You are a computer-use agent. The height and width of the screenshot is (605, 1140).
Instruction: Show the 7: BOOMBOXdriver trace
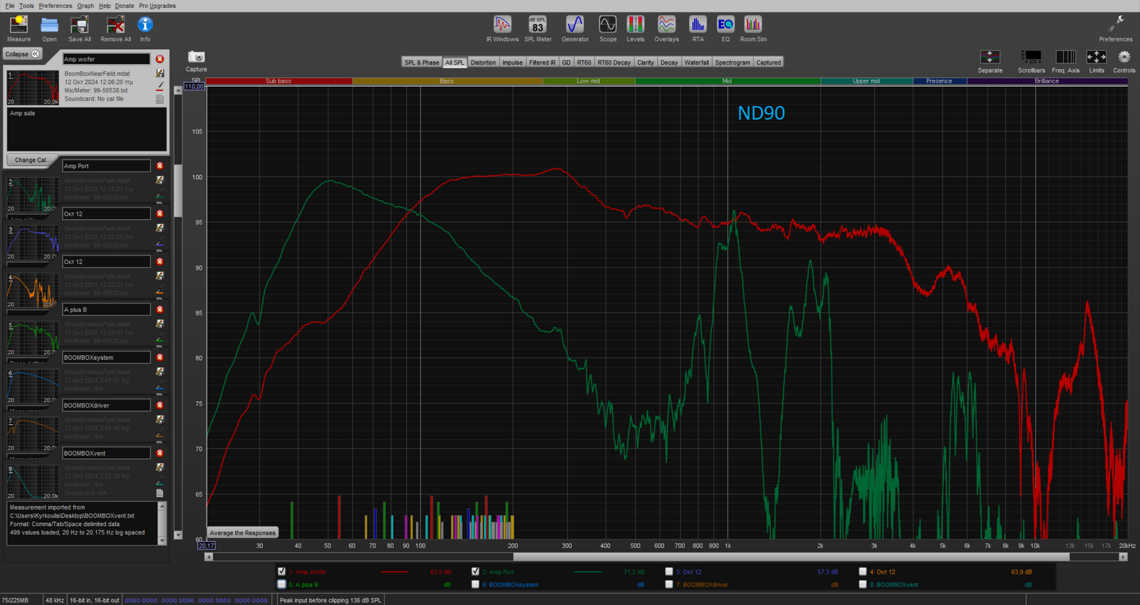(669, 584)
